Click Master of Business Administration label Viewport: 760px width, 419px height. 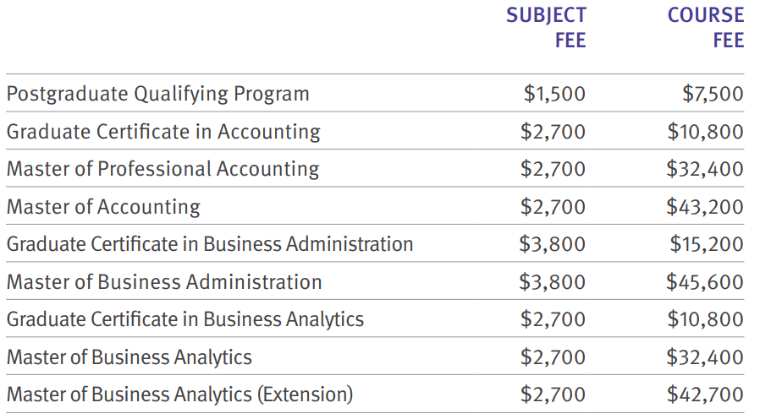164,282
